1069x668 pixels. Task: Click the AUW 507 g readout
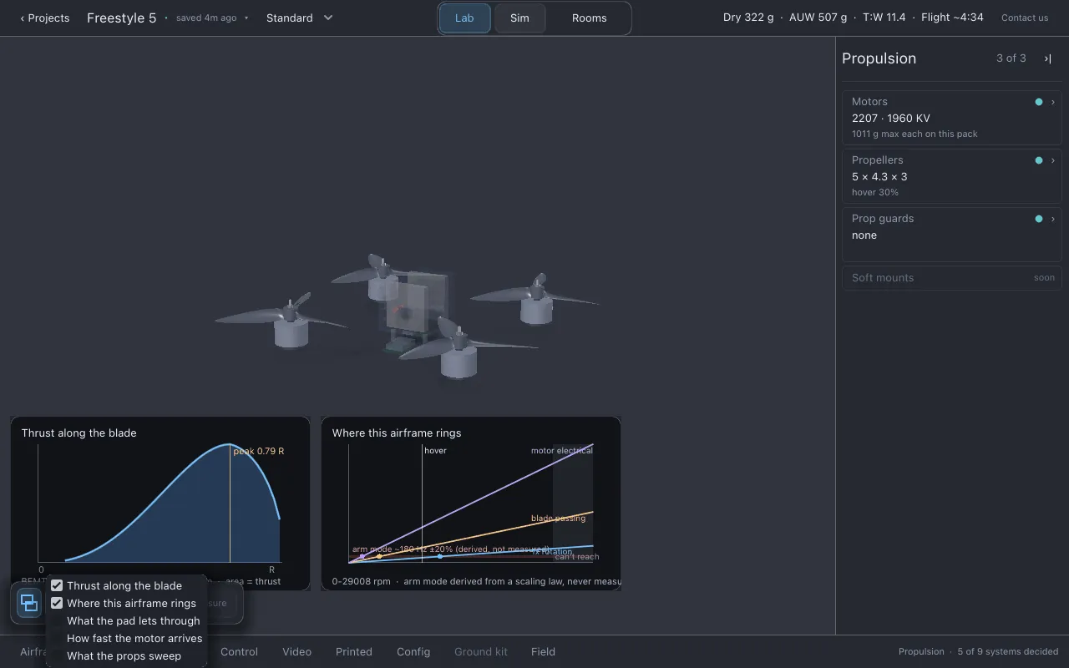pyautogui.click(x=818, y=17)
